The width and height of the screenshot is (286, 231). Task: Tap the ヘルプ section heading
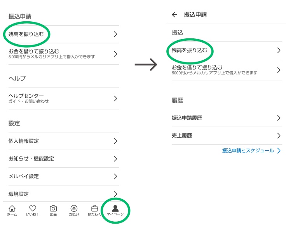coord(17,79)
